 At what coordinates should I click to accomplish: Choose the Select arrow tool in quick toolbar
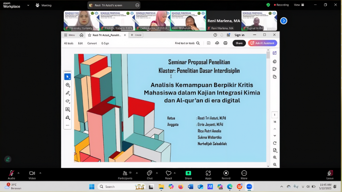pyautogui.click(x=67, y=77)
